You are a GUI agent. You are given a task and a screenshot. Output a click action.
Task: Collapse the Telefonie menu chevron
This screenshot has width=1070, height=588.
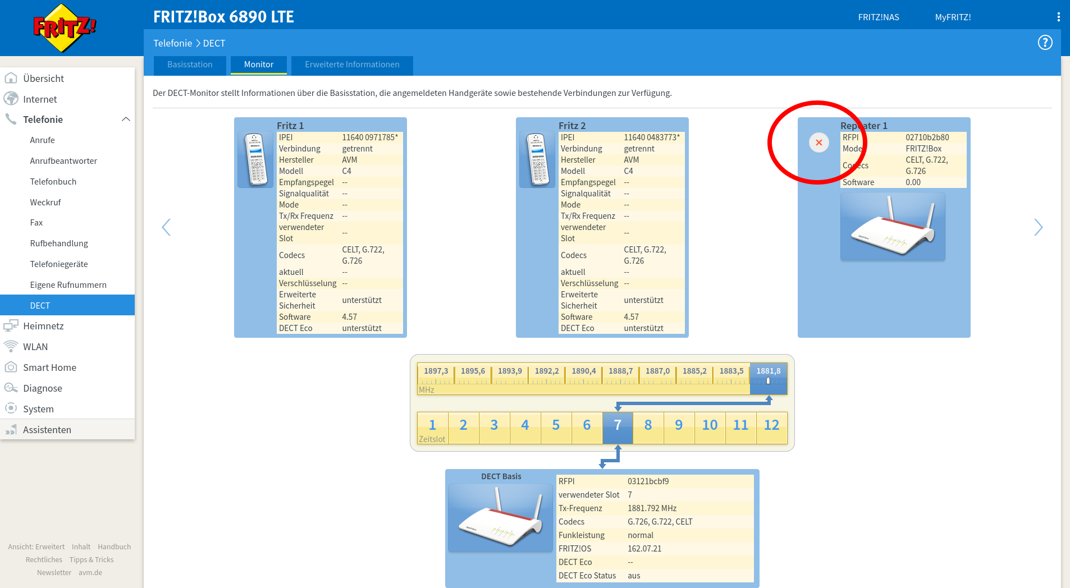pos(126,119)
